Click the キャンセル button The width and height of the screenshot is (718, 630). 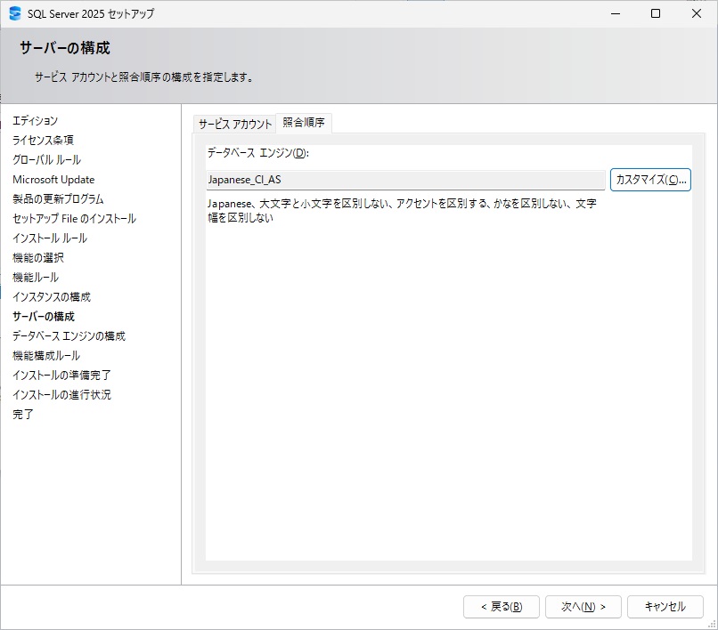[x=665, y=606]
